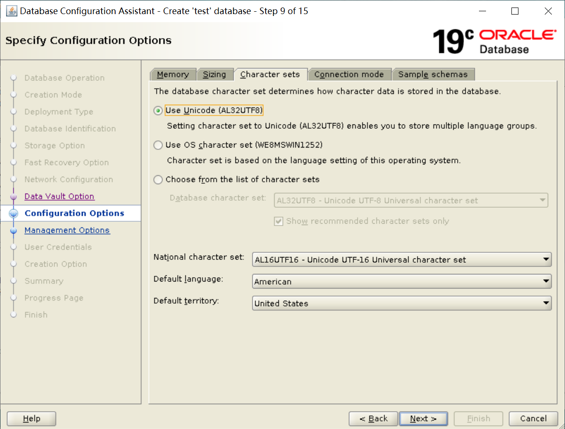Minimize the Database Configuration Assistant window
The height and width of the screenshot is (429, 565).
coord(482,11)
